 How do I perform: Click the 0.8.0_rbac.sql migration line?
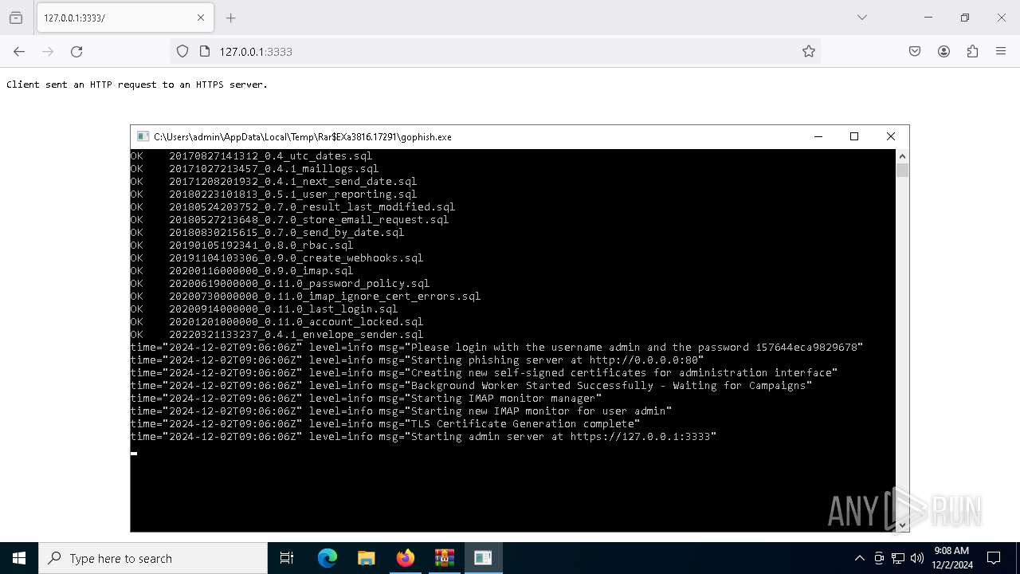point(241,246)
